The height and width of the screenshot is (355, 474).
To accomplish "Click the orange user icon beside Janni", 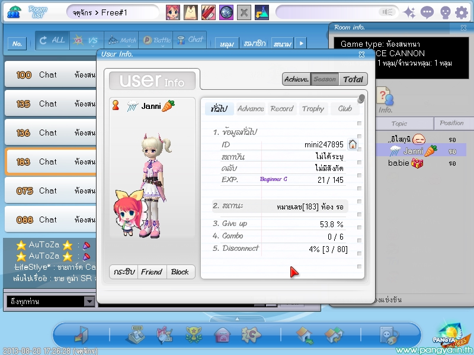I will coord(116,105).
